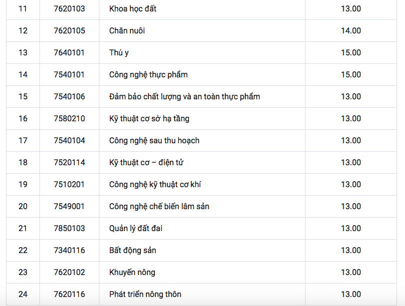The height and width of the screenshot is (306, 405).
Task: Click 'Công nghệ sau thu hoạch' text
Action: click(x=154, y=141)
